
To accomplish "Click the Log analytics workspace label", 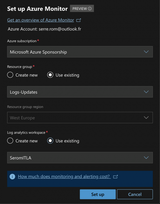I will (x=26, y=133).
